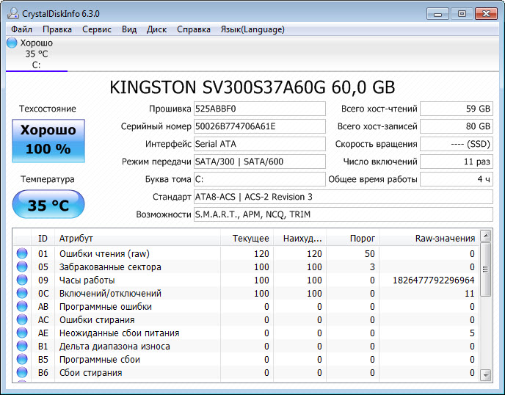The width and height of the screenshot is (505, 395).
Task: Click status orb for Забракованные сектора row
Action: coord(22,267)
